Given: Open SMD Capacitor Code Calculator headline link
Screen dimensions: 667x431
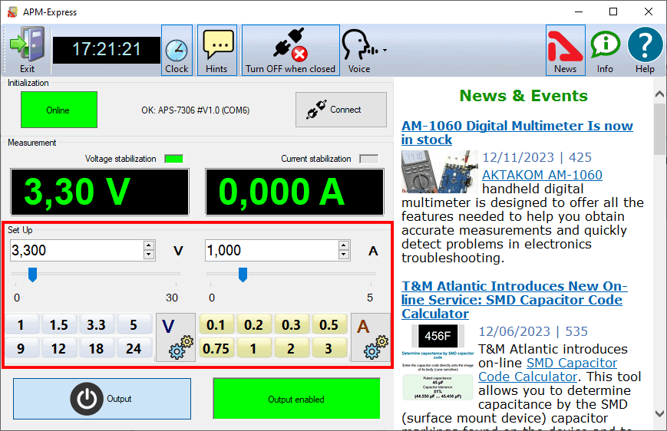Looking at the screenshot, I should [x=514, y=300].
